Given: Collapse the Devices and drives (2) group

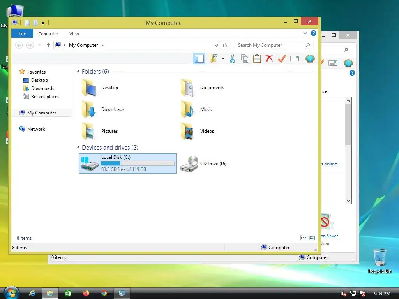Looking at the screenshot, I should (x=78, y=148).
